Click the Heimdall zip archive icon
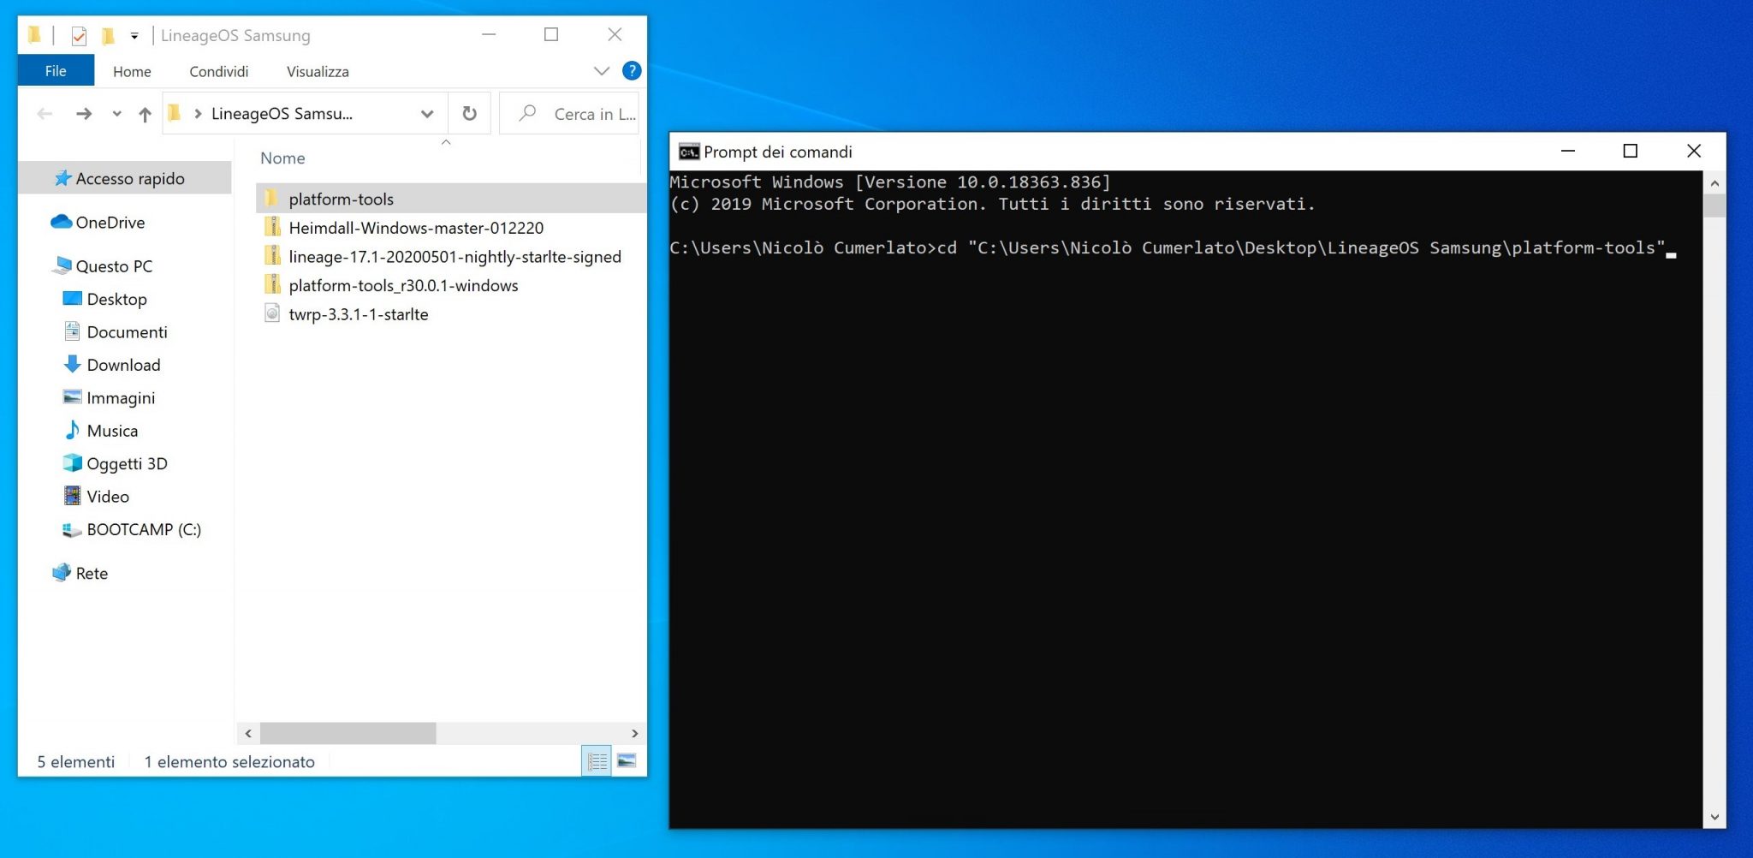The width and height of the screenshot is (1753, 858). (x=272, y=227)
